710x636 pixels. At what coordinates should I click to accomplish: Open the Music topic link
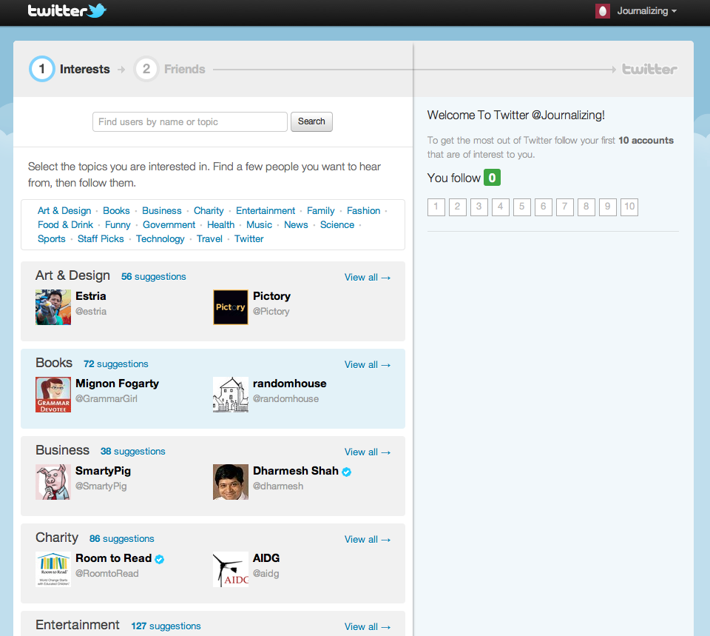pyautogui.click(x=259, y=225)
